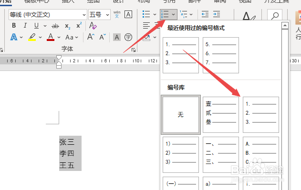301x190 pixels.
Task: Click selected text 王五
Action: click(67, 165)
